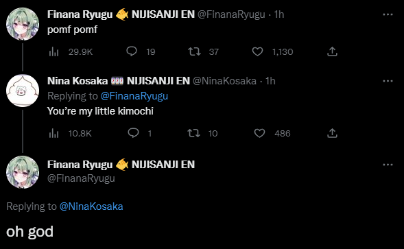Viewport: 404px width, 249px height.
Task: Share the pomf pomf tweet
Action: (332, 51)
